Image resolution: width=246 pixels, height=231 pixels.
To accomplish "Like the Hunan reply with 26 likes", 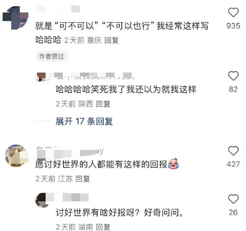I will pyautogui.click(x=233, y=199).
